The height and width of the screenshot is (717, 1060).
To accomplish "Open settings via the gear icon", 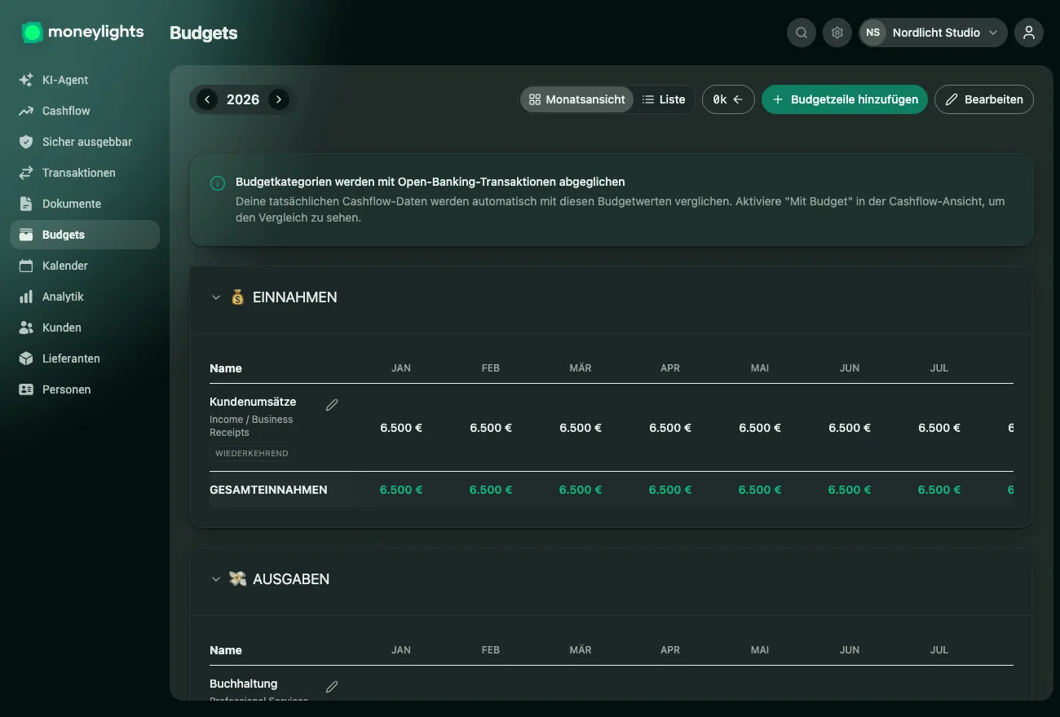I will click(x=837, y=33).
